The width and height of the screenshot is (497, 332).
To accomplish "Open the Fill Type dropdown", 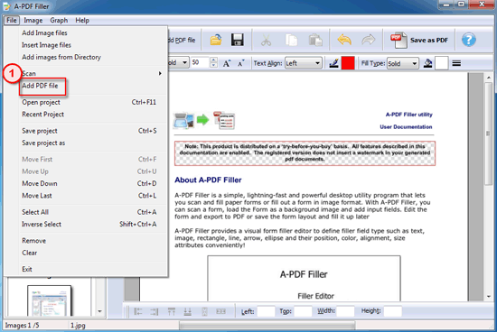I will tap(402, 63).
